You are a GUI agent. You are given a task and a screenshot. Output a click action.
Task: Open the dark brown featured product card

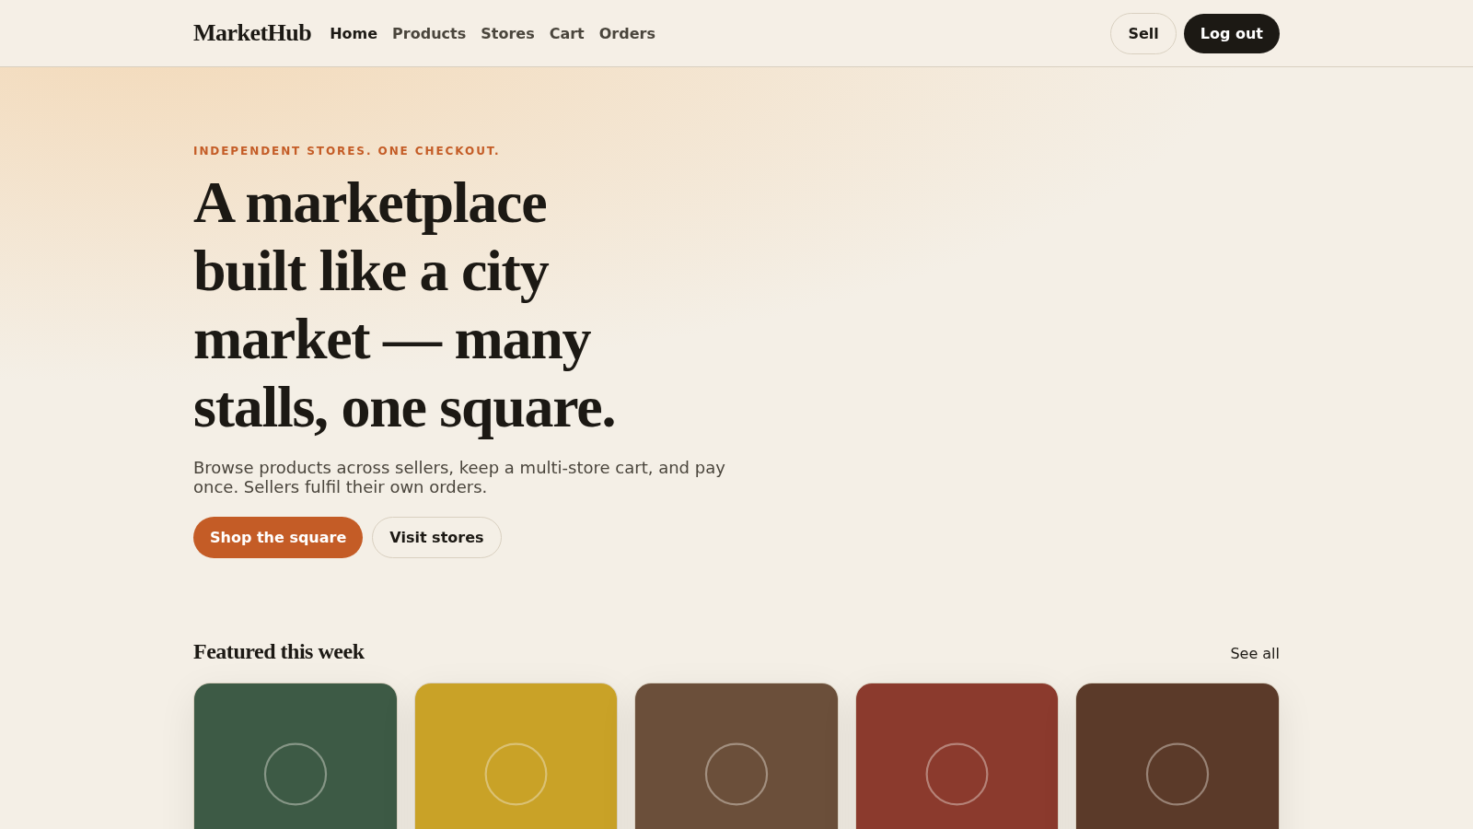[1177, 756]
